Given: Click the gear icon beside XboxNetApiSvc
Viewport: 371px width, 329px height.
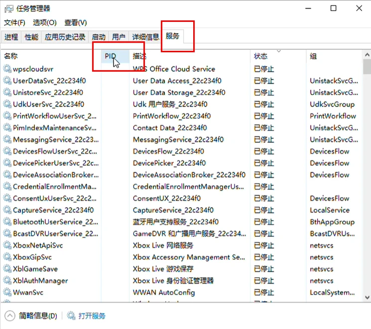Looking at the screenshot, I should point(7,245).
